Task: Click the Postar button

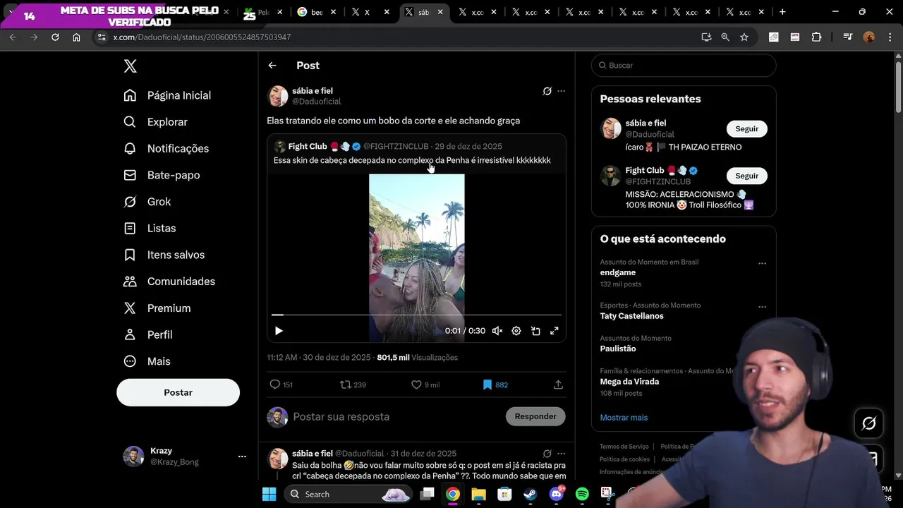Action: click(178, 392)
